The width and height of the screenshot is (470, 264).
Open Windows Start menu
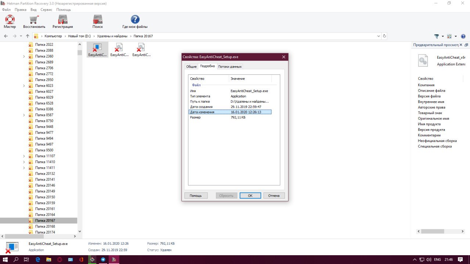[6, 260]
